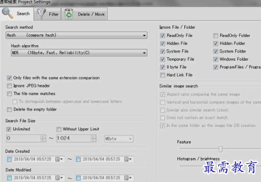Enable Date Modified start date checkbox

coord(9,178)
